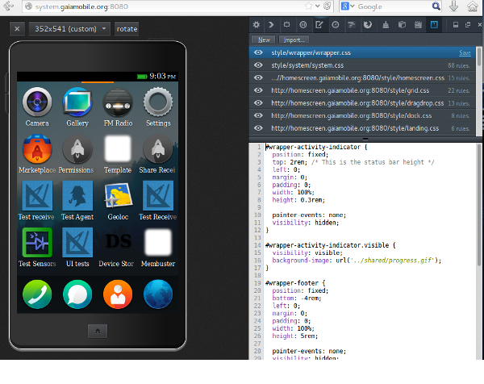Open the Web Console panel
484x384 pixels.
[x=272, y=25]
